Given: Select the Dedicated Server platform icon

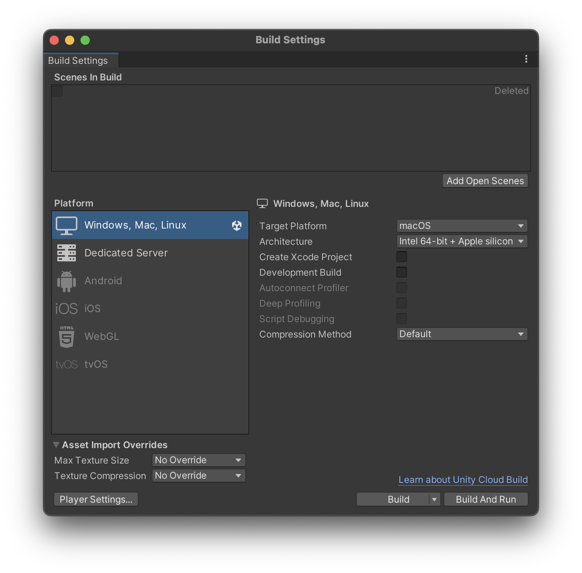Looking at the screenshot, I should (x=66, y=253).
